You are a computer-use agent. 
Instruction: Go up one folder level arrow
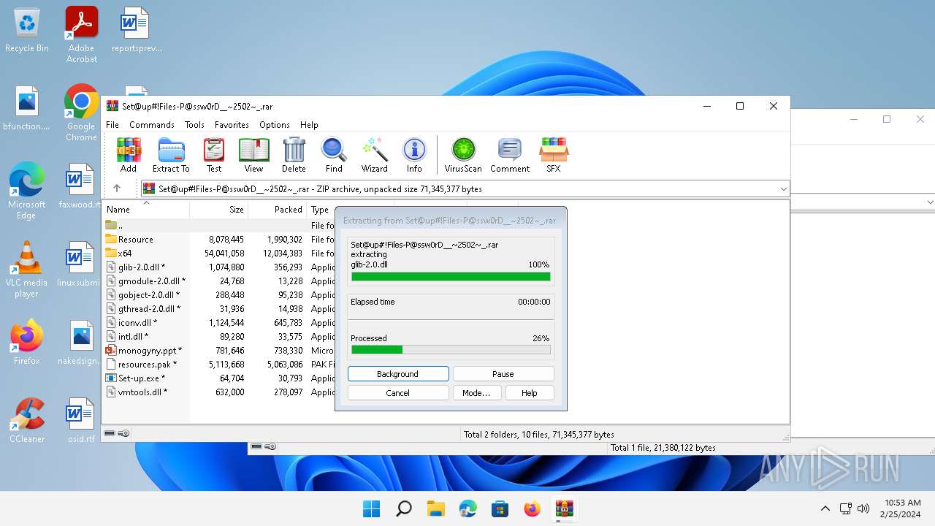[x=117, y=188]
